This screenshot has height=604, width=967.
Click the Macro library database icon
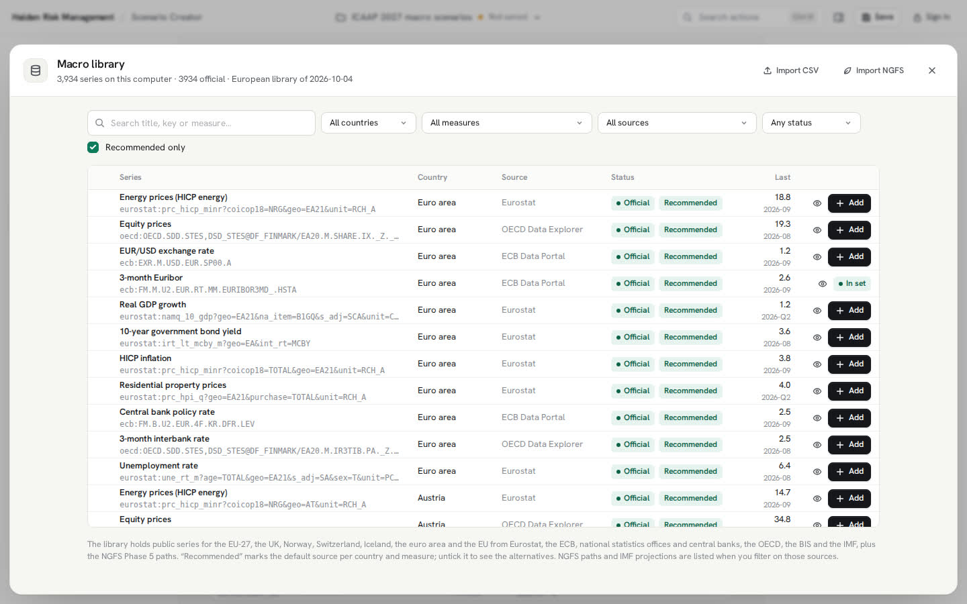(x=36, y=70)
